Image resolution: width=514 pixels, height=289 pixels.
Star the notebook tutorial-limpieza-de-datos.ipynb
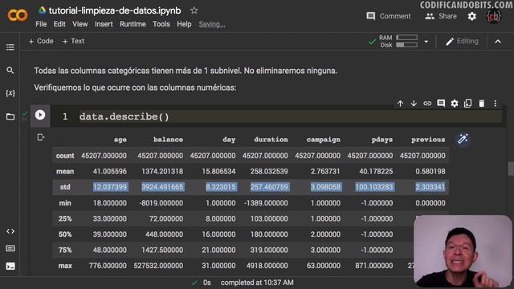(x=194, y=10)
